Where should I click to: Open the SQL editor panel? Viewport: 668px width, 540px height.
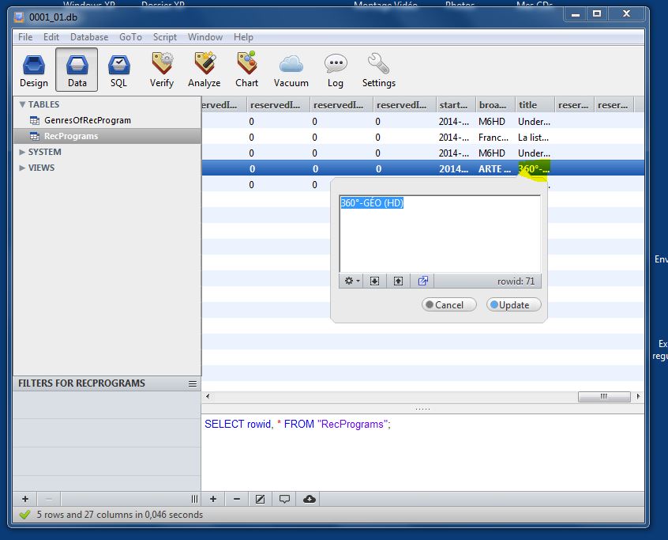pos(118,70)
